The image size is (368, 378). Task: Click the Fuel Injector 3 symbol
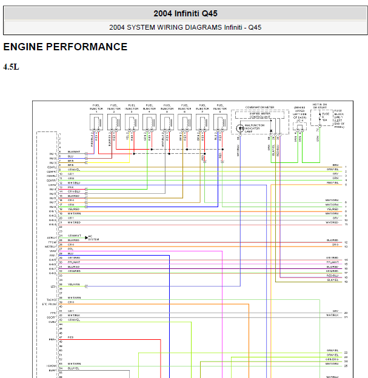click(x=132, y=122)
